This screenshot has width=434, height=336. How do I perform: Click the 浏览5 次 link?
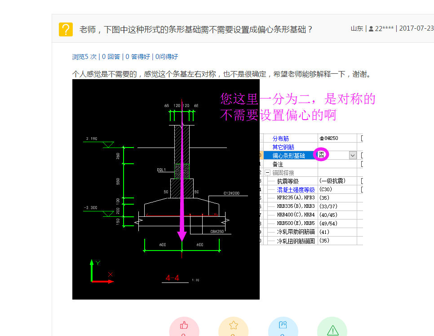point(84,57)
